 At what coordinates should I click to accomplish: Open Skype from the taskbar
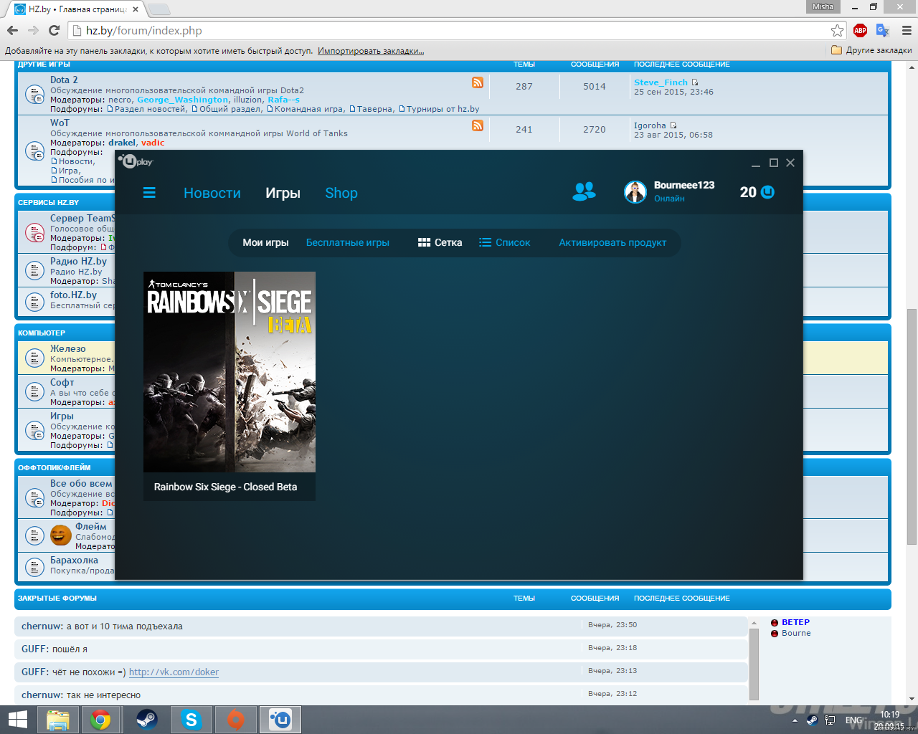191,720
